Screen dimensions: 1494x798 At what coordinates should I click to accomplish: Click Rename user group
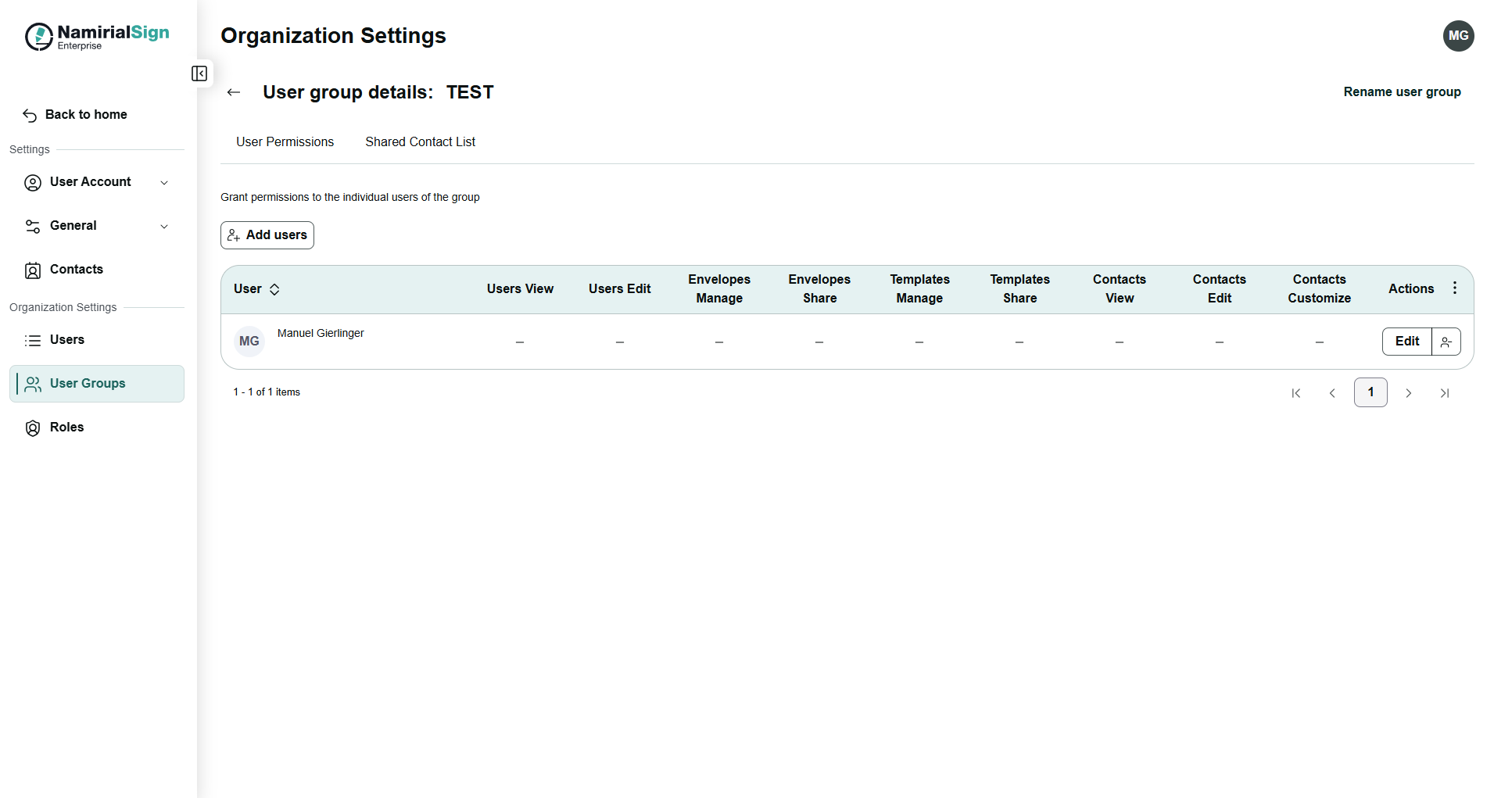click(x=1401, y=92)
